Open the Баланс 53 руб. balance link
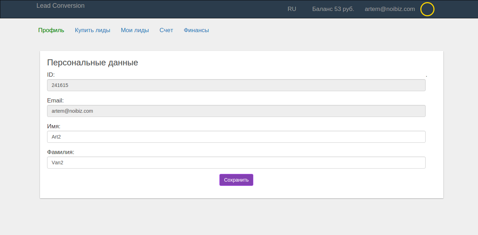478x235 pixels. [333, 9]
